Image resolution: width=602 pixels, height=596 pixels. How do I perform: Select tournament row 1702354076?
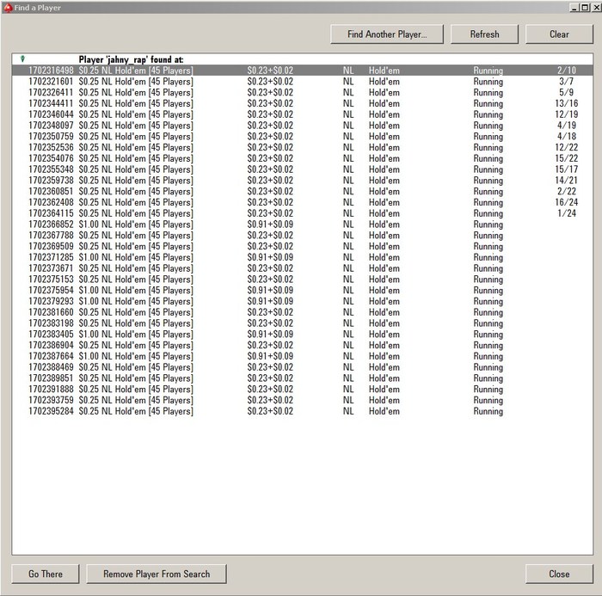303,158
